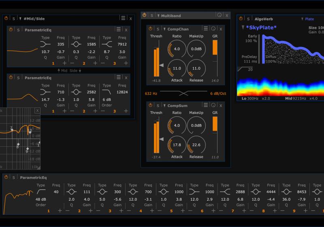Solo the Side ParametricEq with 710 Hz band
This screenshot has width=324, height=227.
[x=18, y=78]
